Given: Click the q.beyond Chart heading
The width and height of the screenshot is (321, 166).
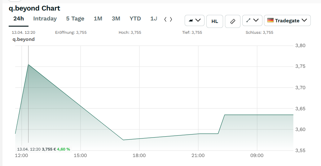Looking at the screenshot, I should [34, 8].
